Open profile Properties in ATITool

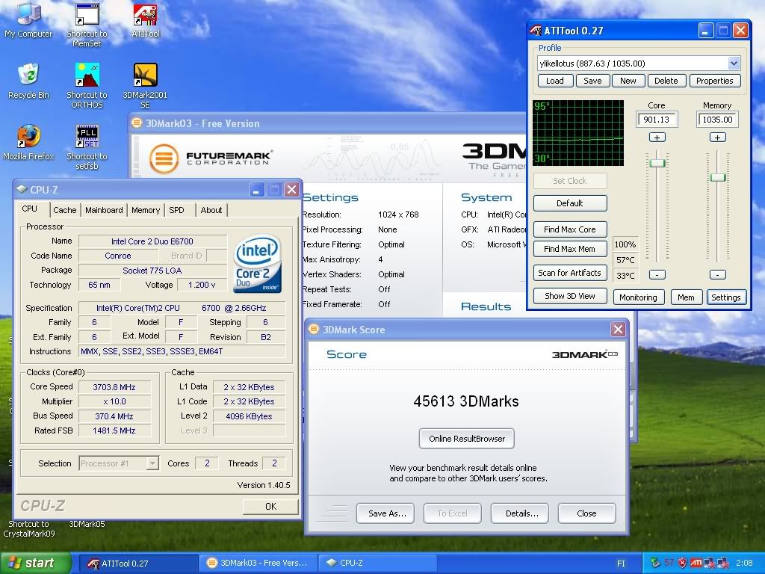click(715, 81)
